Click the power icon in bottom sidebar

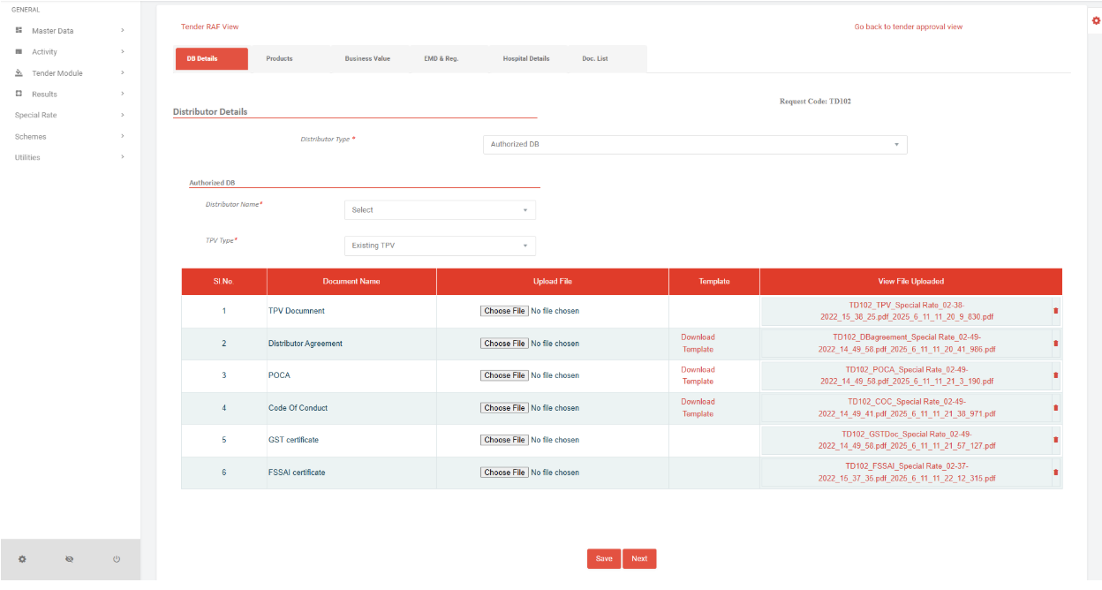coord(117,559)
